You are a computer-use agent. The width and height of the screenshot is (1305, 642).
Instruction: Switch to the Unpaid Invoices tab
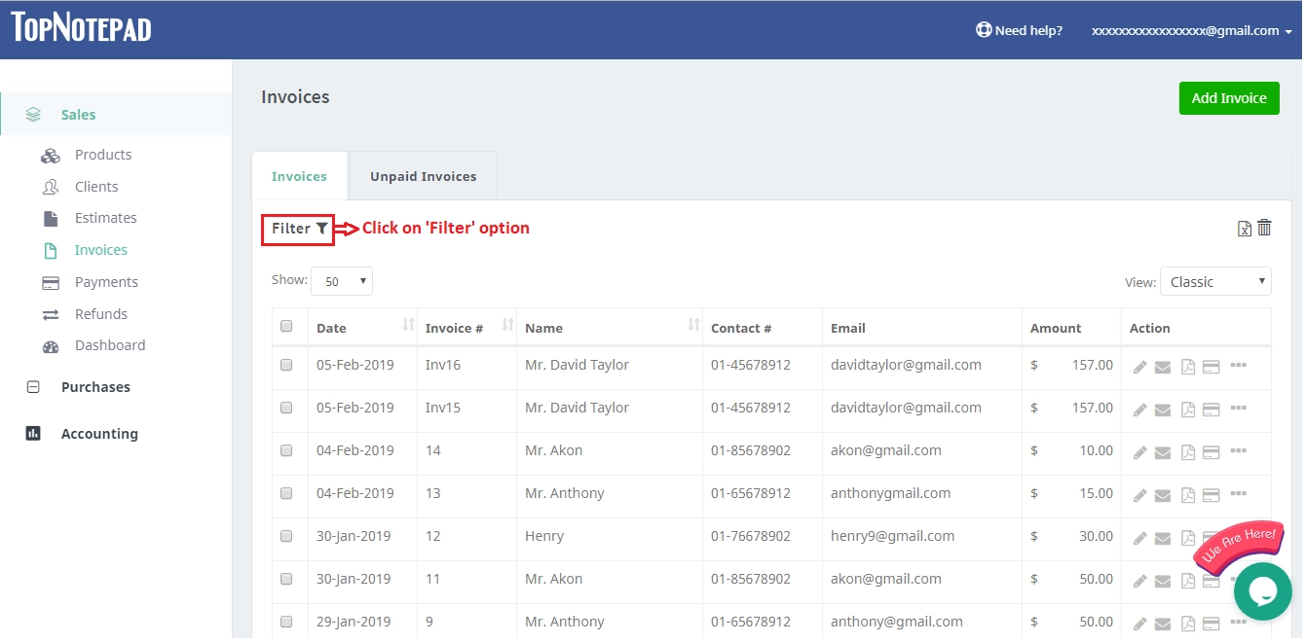423,176
